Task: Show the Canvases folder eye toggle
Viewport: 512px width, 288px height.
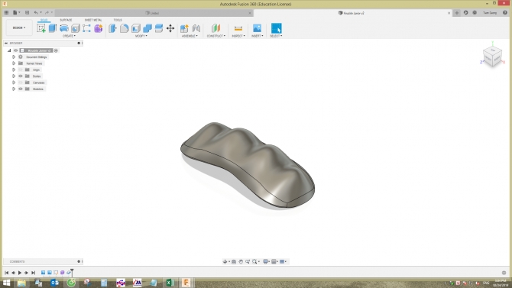Action: pyautogui.click(x=21, y=83)
